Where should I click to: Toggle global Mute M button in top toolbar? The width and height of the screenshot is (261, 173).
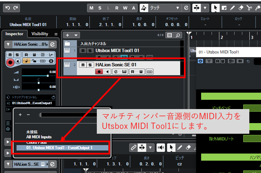tap(91, 8)
